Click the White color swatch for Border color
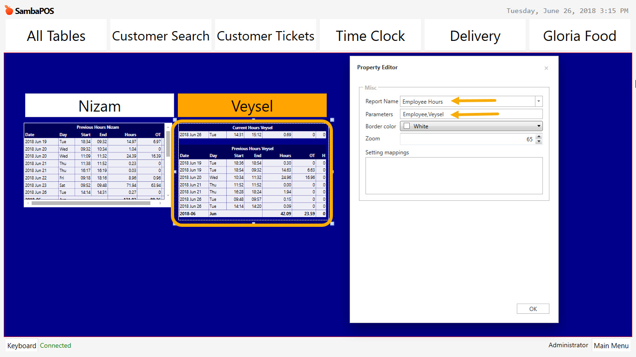Viewport: 636px width, 357px height. [406, 126]
